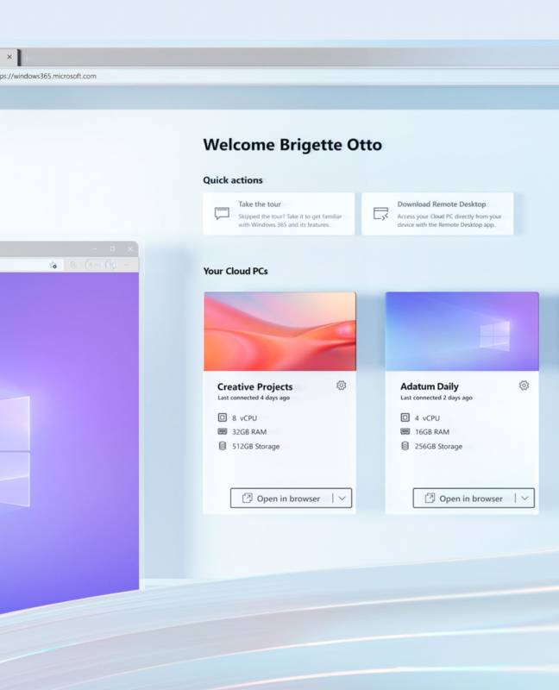Close the small browser window
This screenshot has width=559, height=690.
click(x=130, y=249)
